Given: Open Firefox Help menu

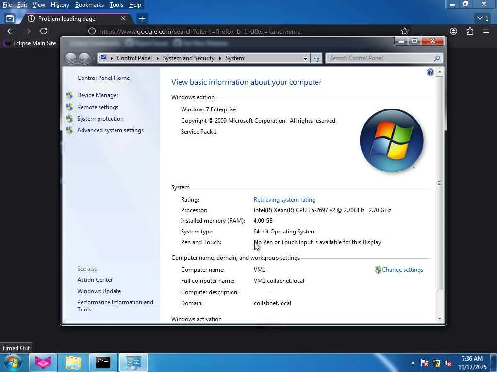Looking at the screenshot, I should (x=135, y=5).
